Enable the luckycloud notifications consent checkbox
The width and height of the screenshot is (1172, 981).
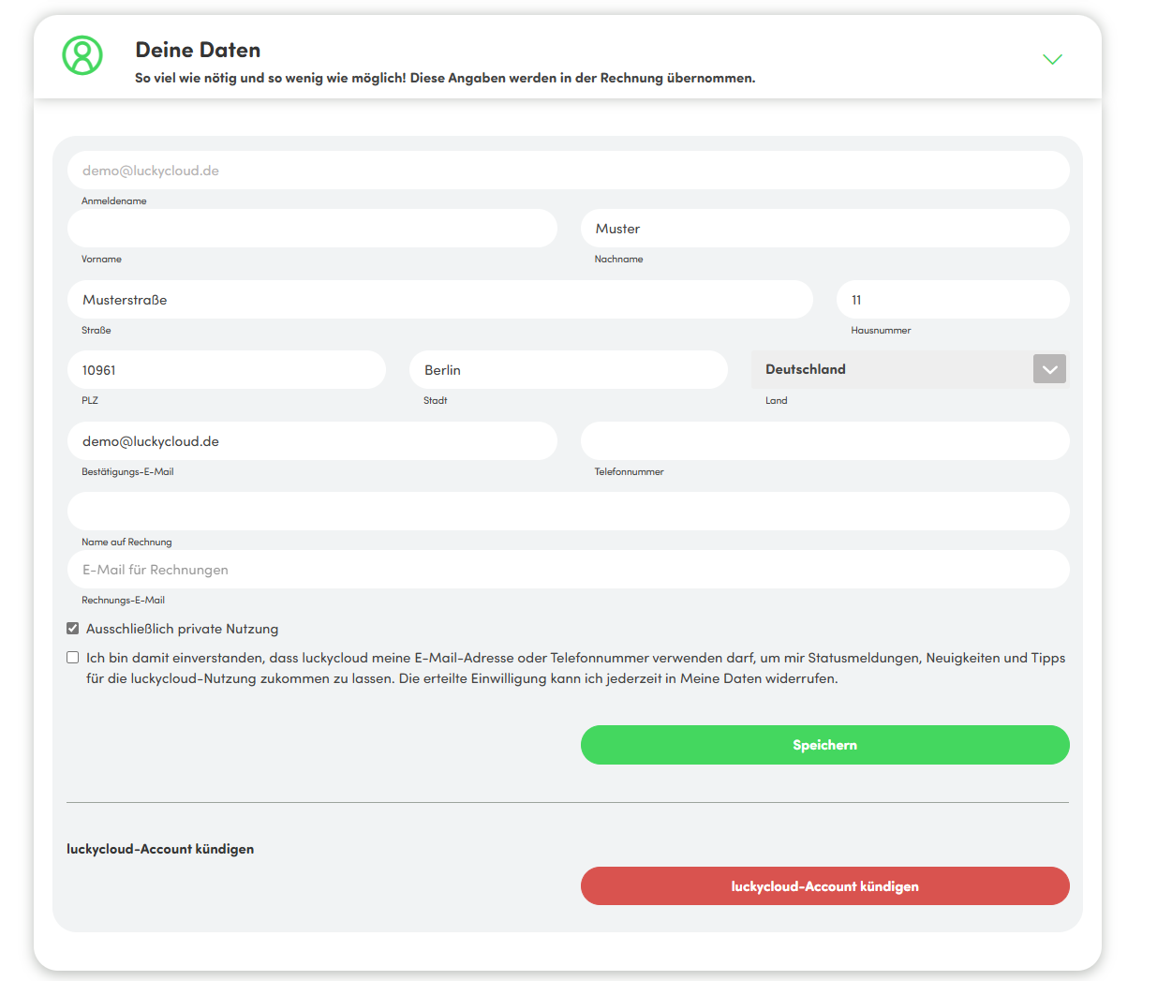click(73, 658)
